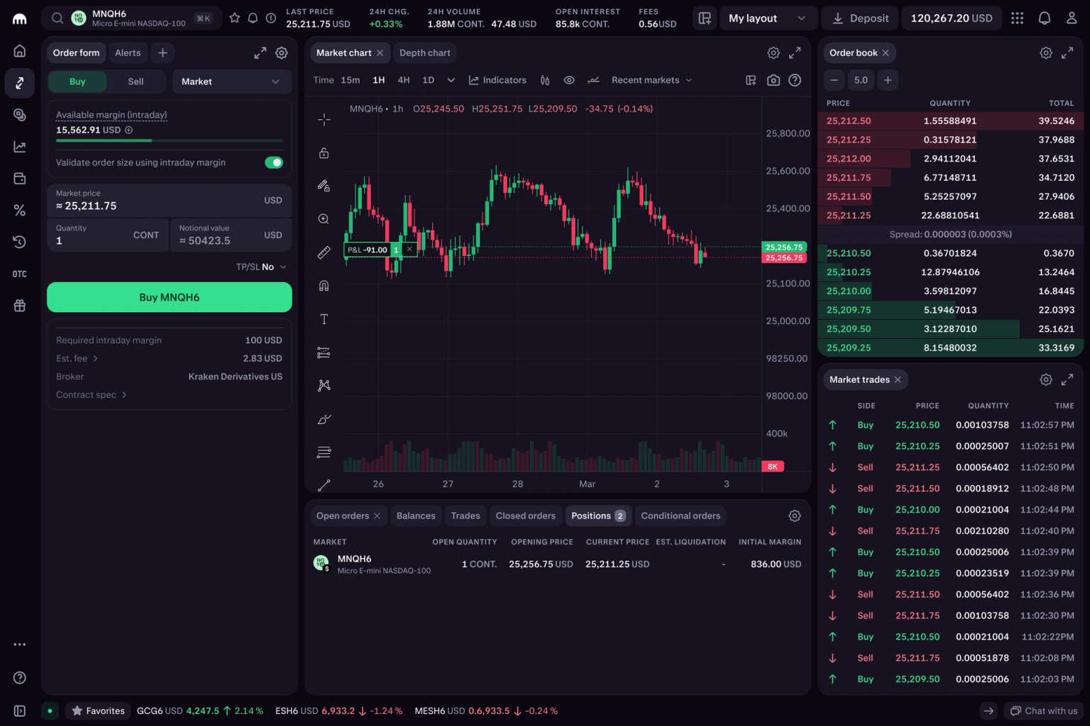Image resolution: width=1090 pixels, height=726 pixels.
Task: Toggle chart visibility eye icon
Action: pyautogui.click(x=569, y=80)
